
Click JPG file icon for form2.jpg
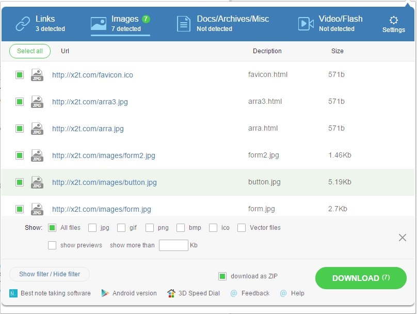[x=37, y=155]
